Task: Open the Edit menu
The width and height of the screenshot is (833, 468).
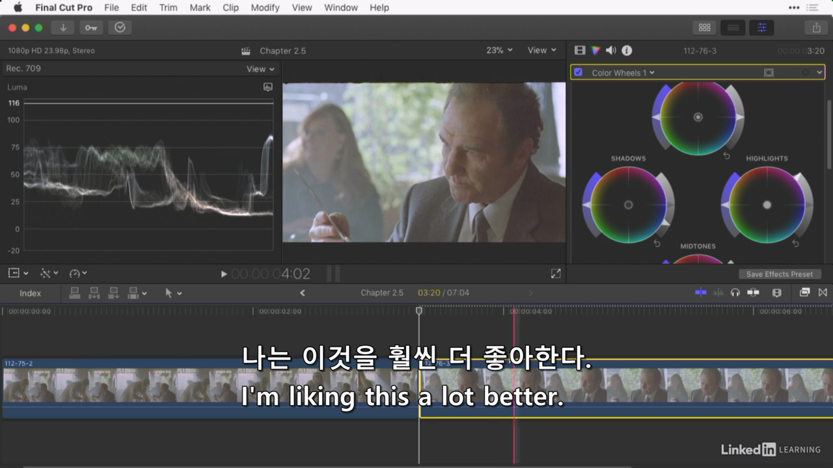Action: (139, 8)
